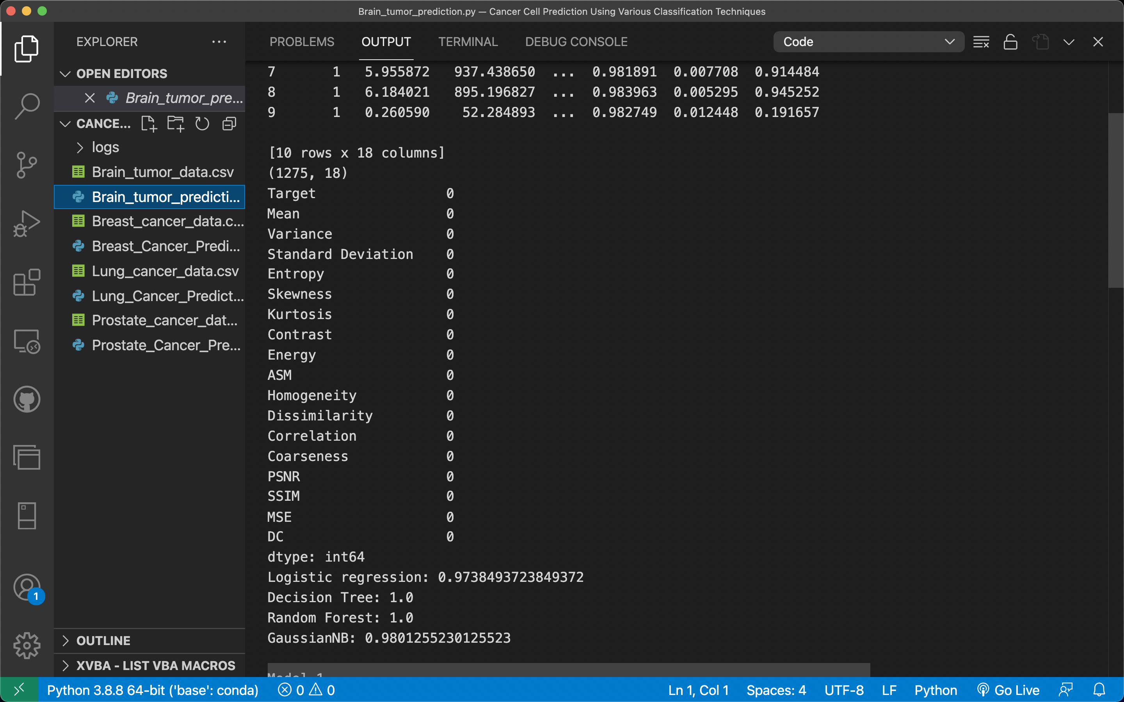Open Run and Debug view

[x=27, y=223]
